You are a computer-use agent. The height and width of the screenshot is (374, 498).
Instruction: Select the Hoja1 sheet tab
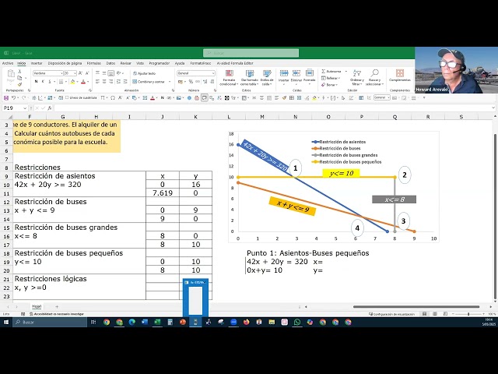[37, 306]
